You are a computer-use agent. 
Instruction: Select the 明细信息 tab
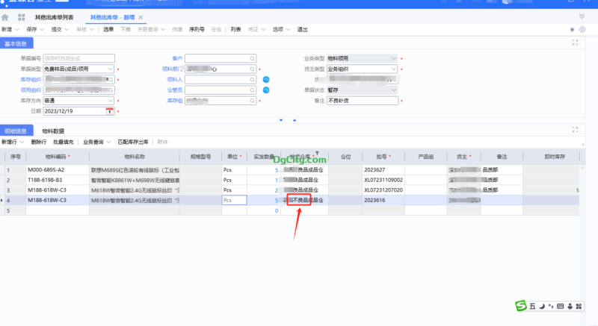click(x=16, y=131)
